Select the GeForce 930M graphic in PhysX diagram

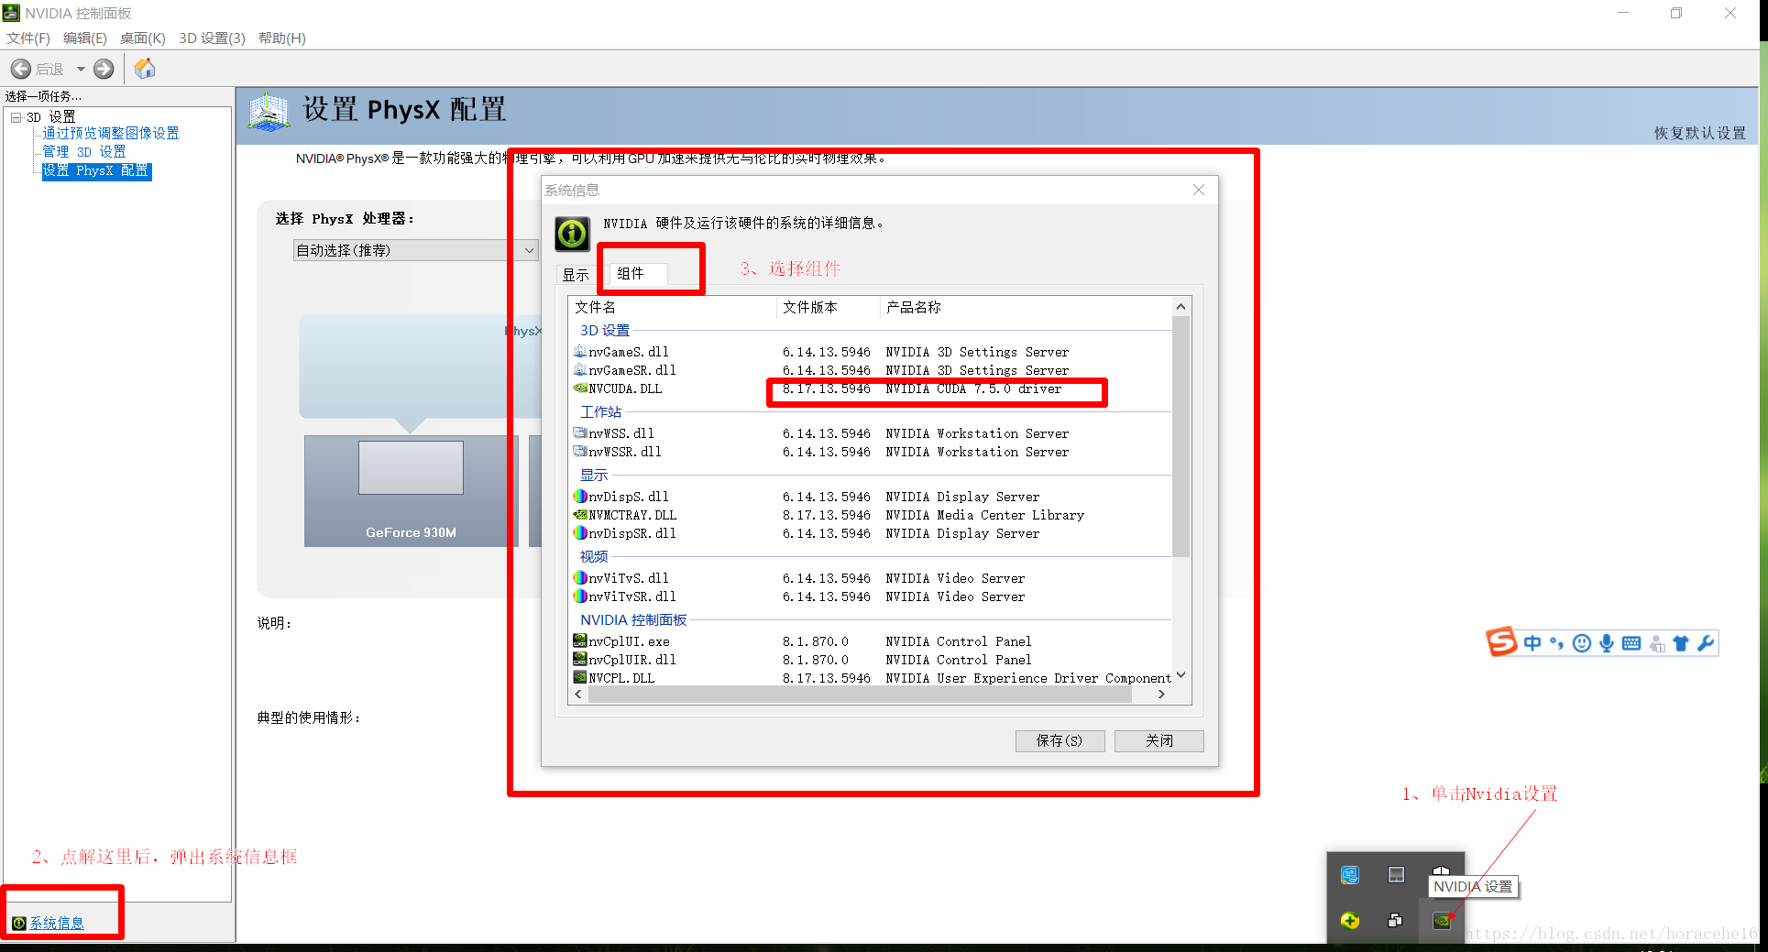click(411, 490)
